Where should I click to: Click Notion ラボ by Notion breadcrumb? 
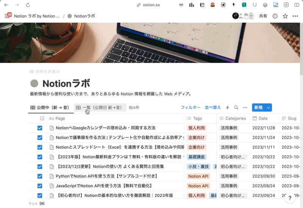tap(37, 16)
